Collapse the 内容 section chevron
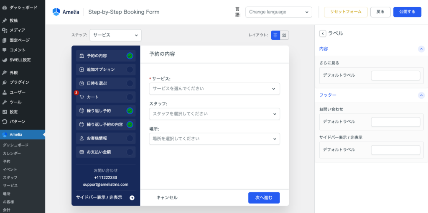Image resolution: width=428 pixels, height=213 pixels. click(x=421, y=49)
